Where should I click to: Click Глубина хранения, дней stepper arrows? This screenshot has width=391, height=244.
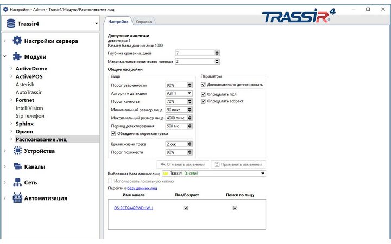pos(217,53)
